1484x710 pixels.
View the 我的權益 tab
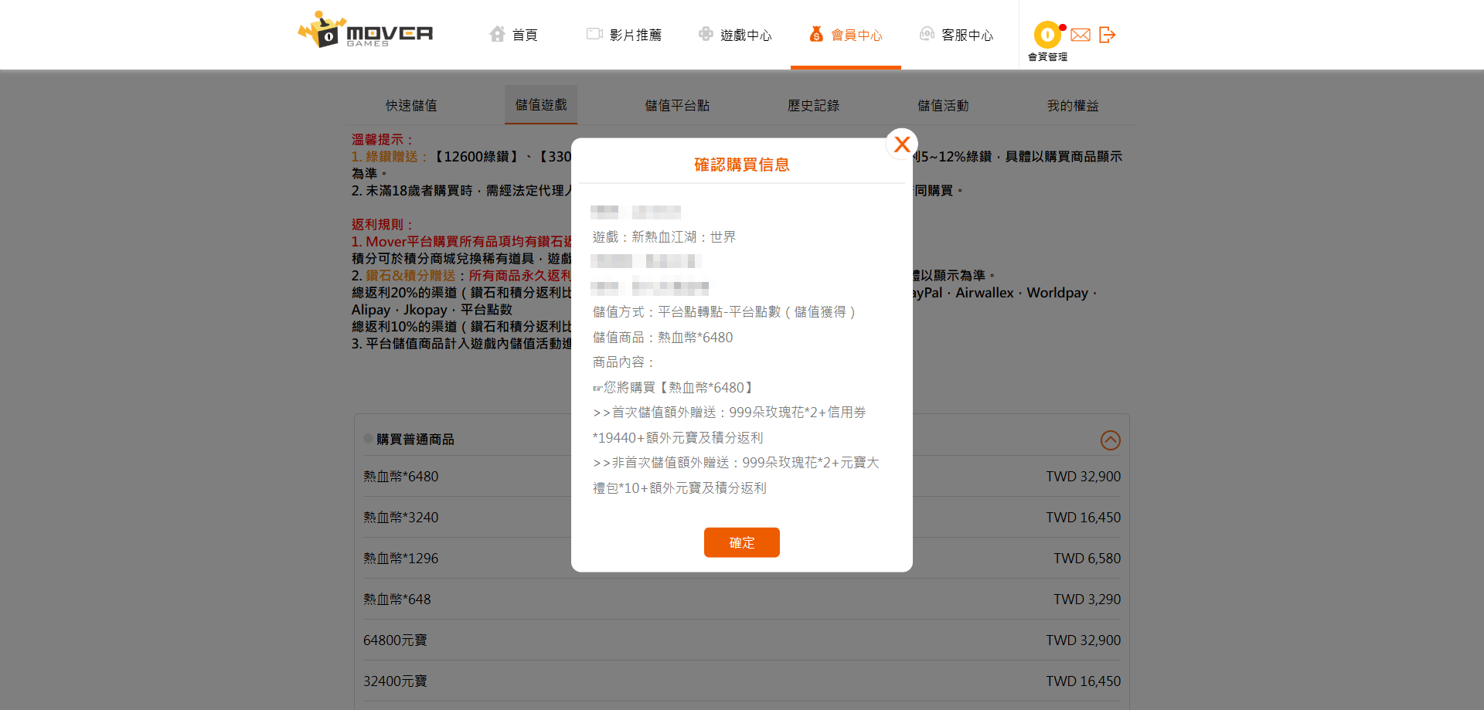pyautogui.click(x=1073, y=105)
